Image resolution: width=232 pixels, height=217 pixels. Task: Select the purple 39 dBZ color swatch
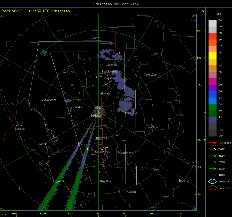point(212,88)
